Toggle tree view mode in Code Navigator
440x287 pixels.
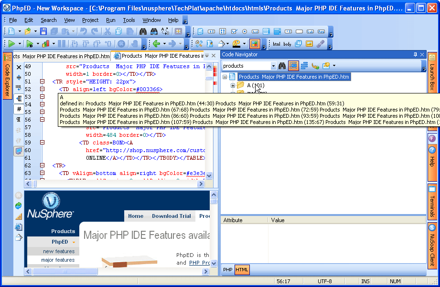(x=293, y=66)
